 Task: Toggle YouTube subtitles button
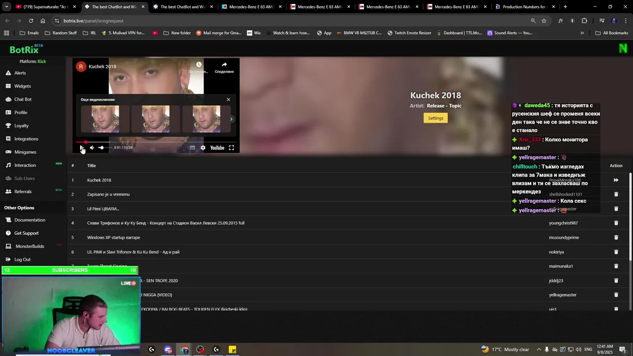click(192, 148)
